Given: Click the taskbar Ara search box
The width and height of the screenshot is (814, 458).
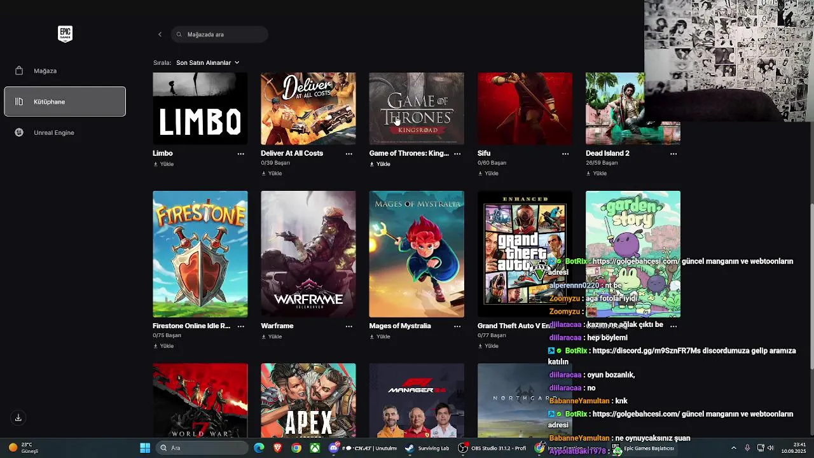Looking at the screenshot, I should tap(202, 448).
